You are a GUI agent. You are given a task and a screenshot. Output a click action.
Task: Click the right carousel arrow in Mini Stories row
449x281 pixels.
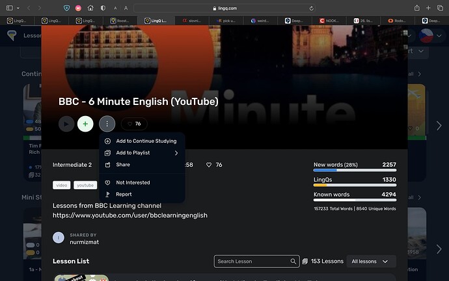pos(439,249)
